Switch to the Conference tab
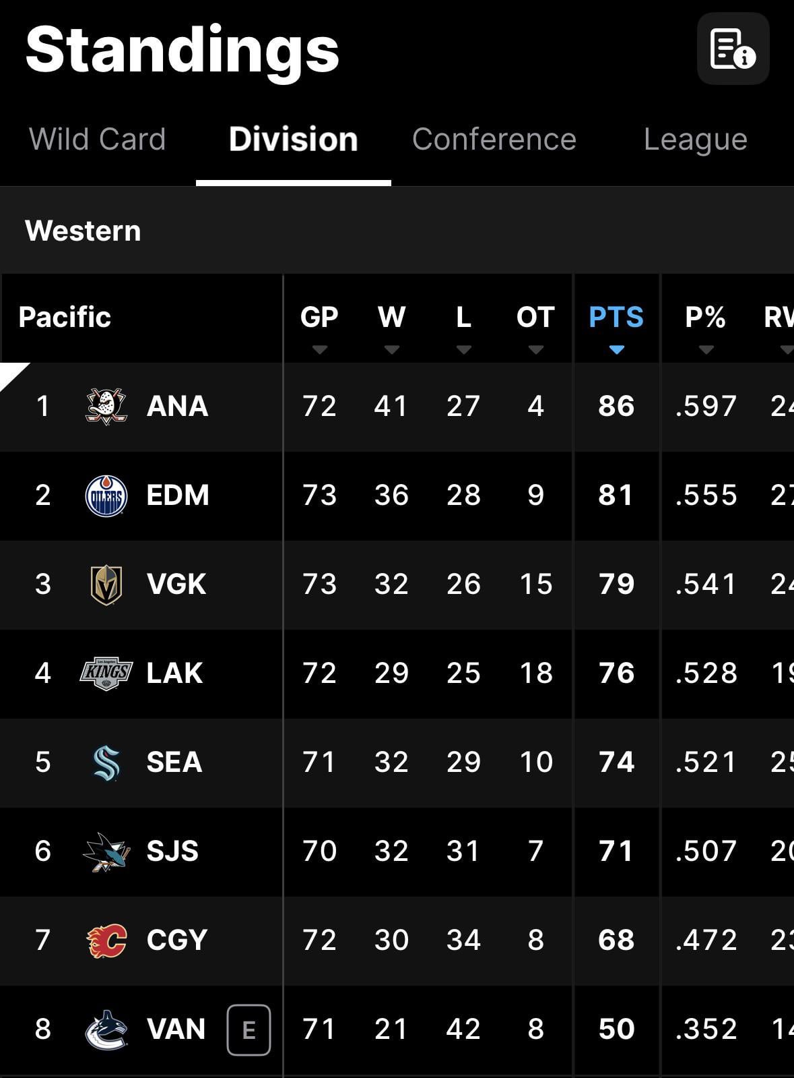794x1078 pixels. 494,140
